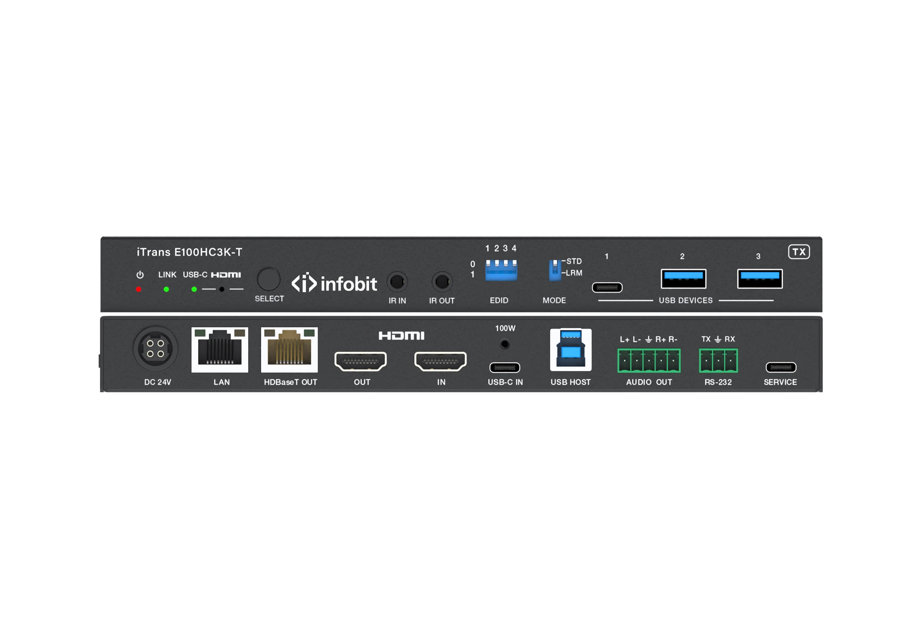Screen dimensions: 922x629
Task: Select the LAN port
Action: click(220, 350)
